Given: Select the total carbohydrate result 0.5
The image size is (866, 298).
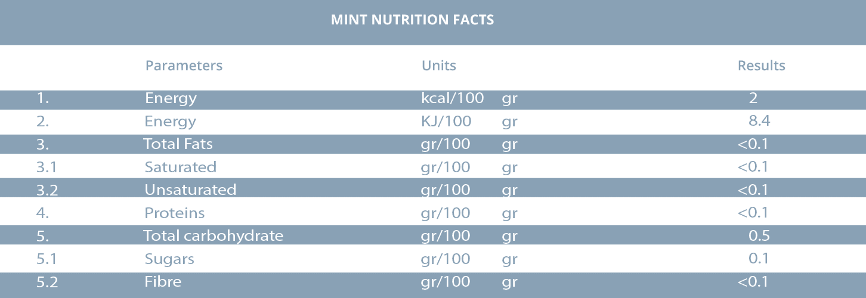Looking at the screenshot, I should [759, 236].
